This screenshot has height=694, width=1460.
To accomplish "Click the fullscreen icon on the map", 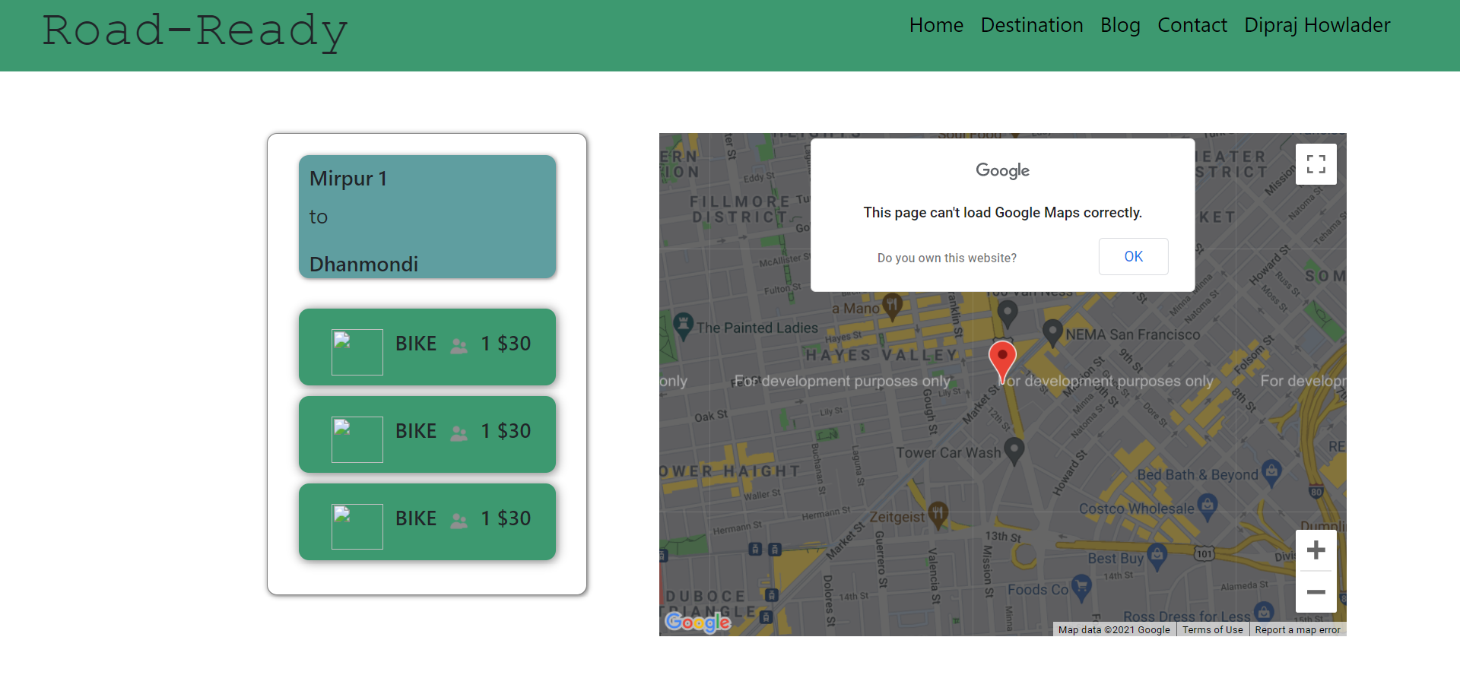I will (x=1316, y=164).
